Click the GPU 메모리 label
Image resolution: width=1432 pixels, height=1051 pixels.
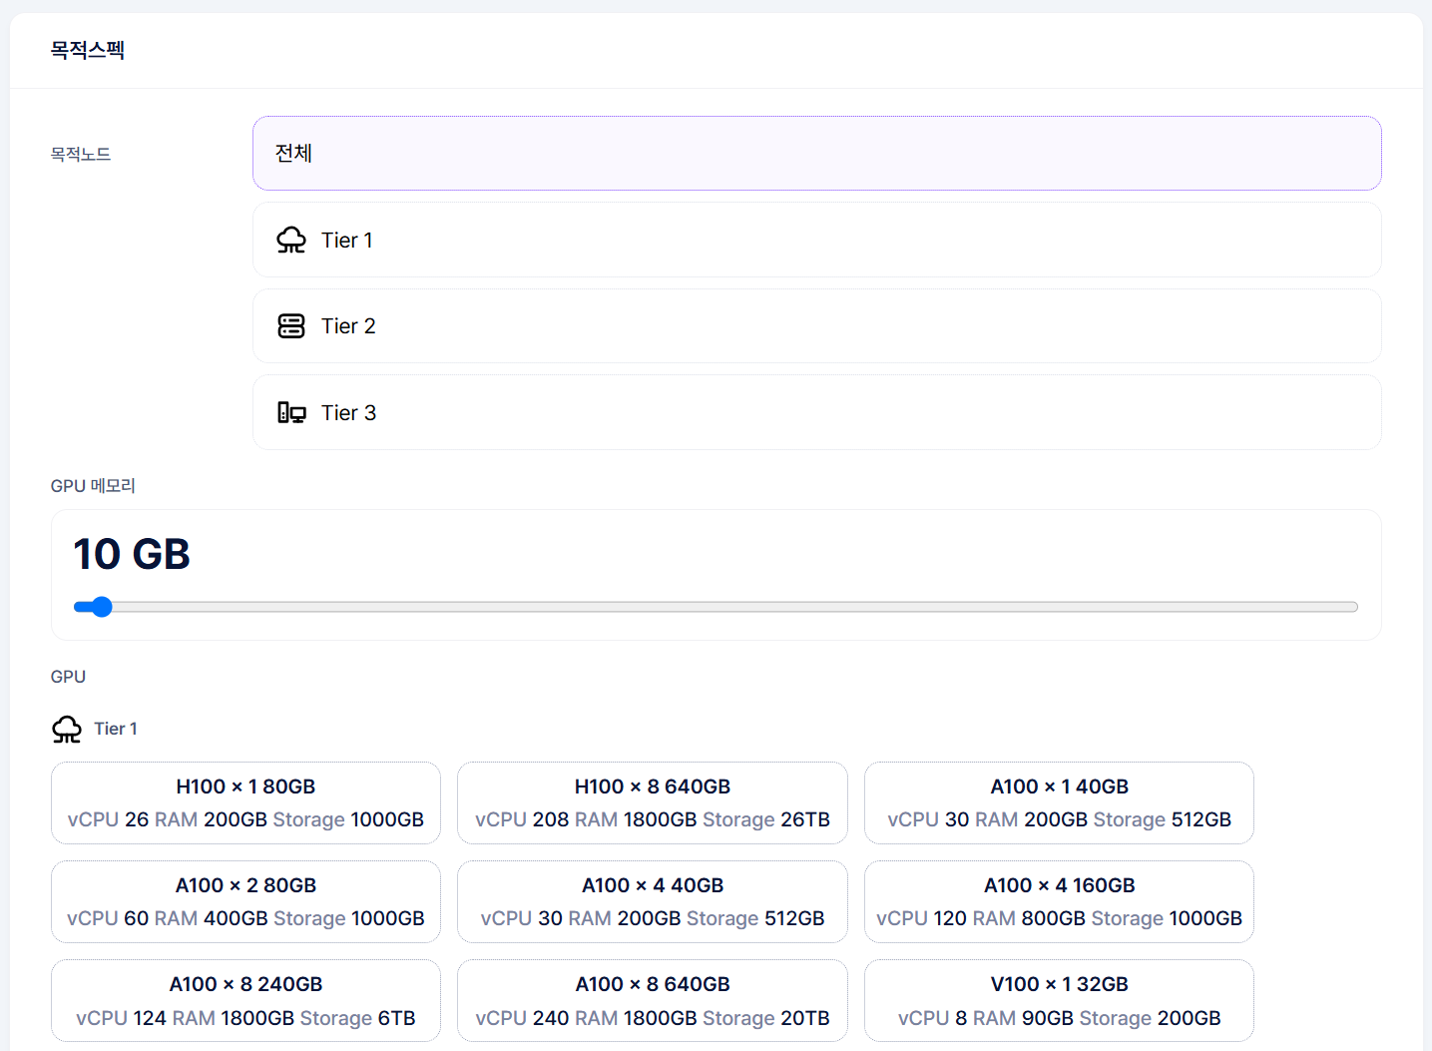pyautogui.click(x=93, y=486)
